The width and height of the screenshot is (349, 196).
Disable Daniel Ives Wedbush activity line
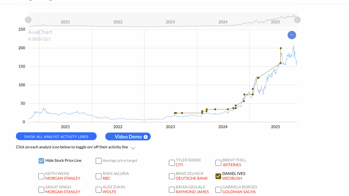(x=218, y=176)
